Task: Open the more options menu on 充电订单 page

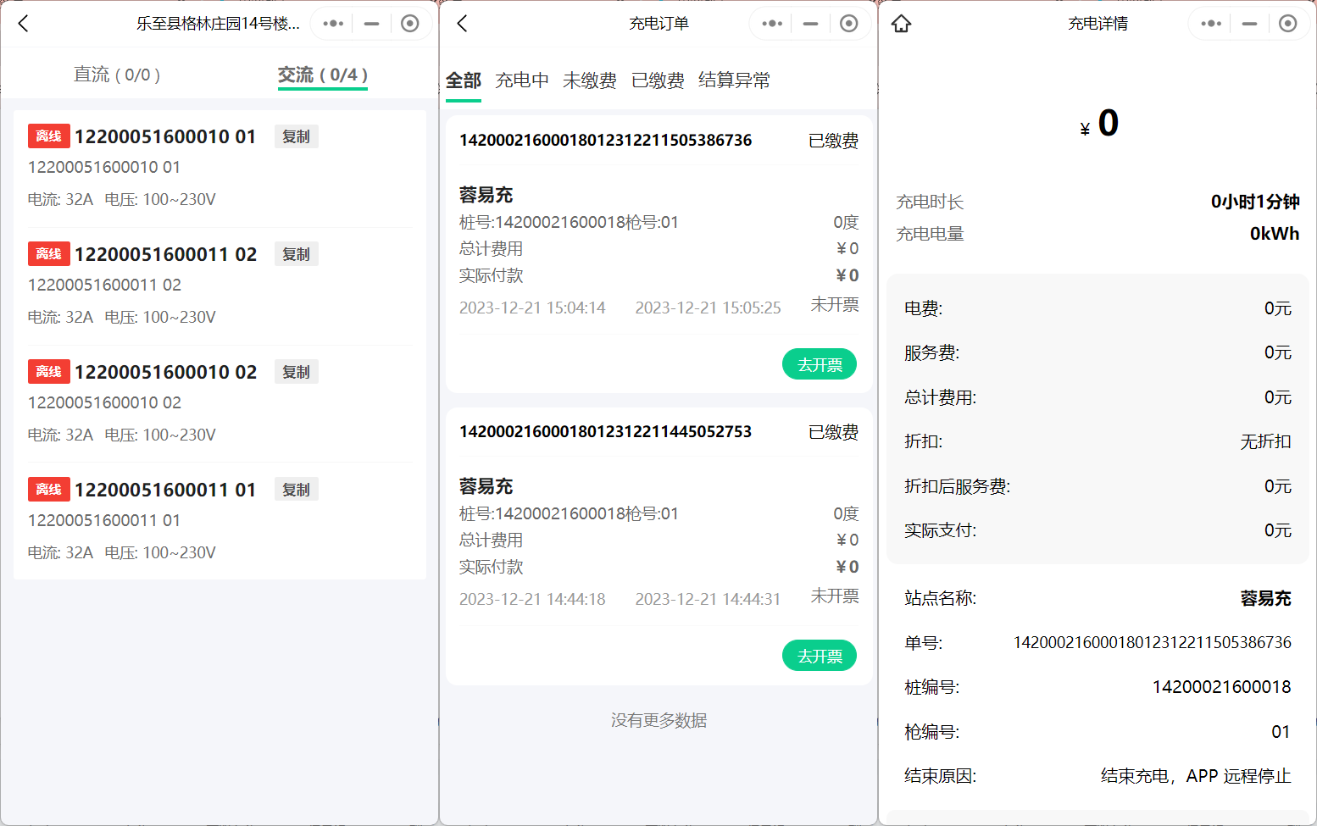Action: [x=770, y=23]
